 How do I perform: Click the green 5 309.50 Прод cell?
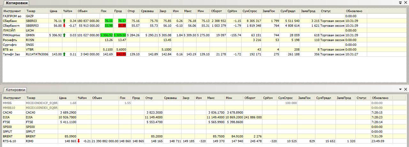[x=120, y=35]
